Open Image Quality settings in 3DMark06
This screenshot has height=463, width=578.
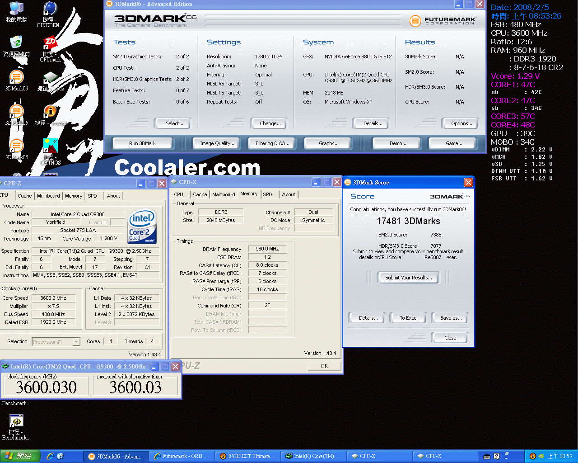217,143
